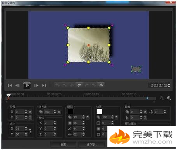
Task: Open the opacity 100 slider dropdown
Action: point(59,112)
